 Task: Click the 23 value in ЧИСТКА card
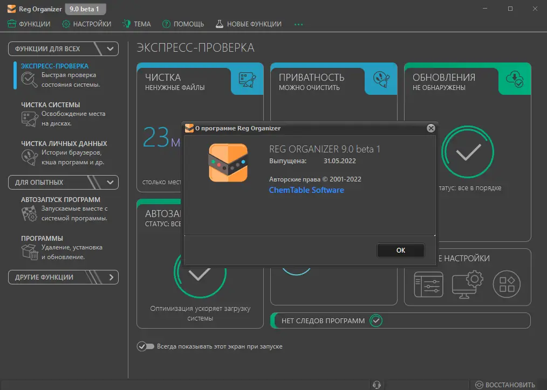[156, 137]
